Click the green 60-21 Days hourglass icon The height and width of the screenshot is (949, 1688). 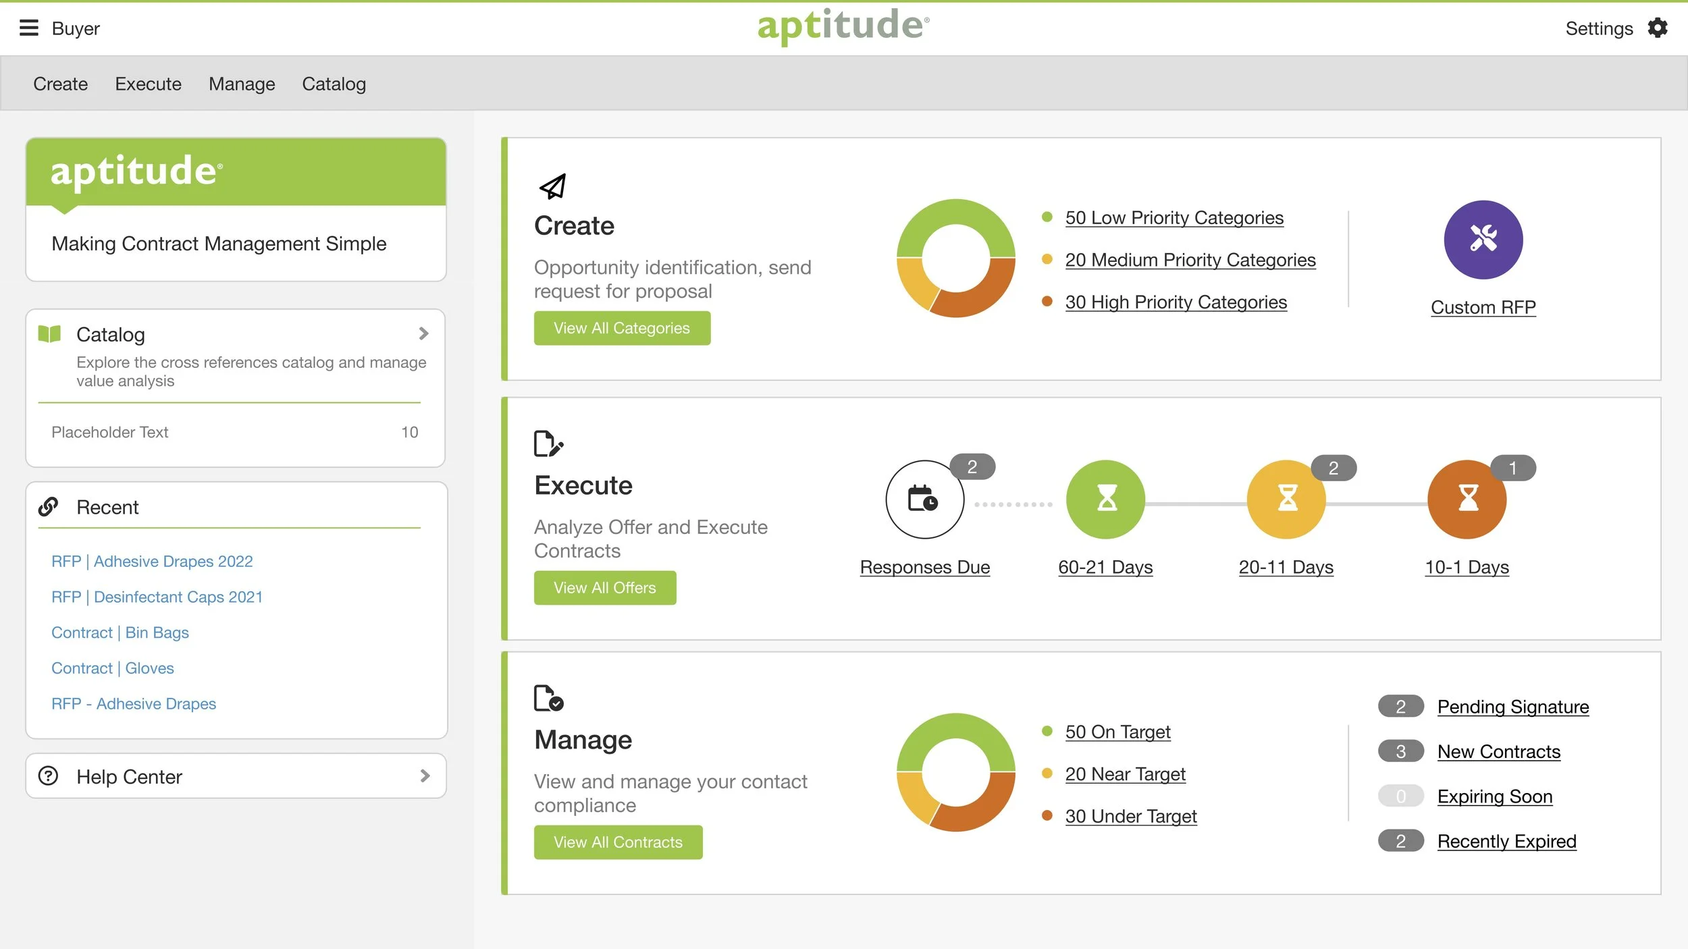(x=1105, y=499)
